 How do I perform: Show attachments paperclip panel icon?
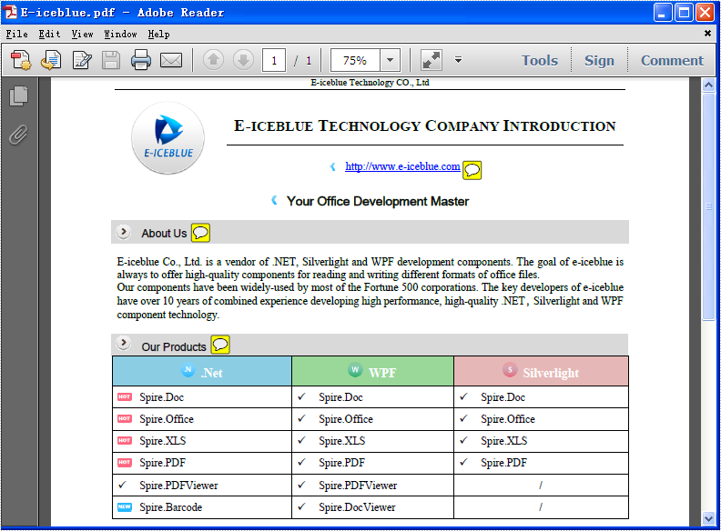(x=18, y=135)
